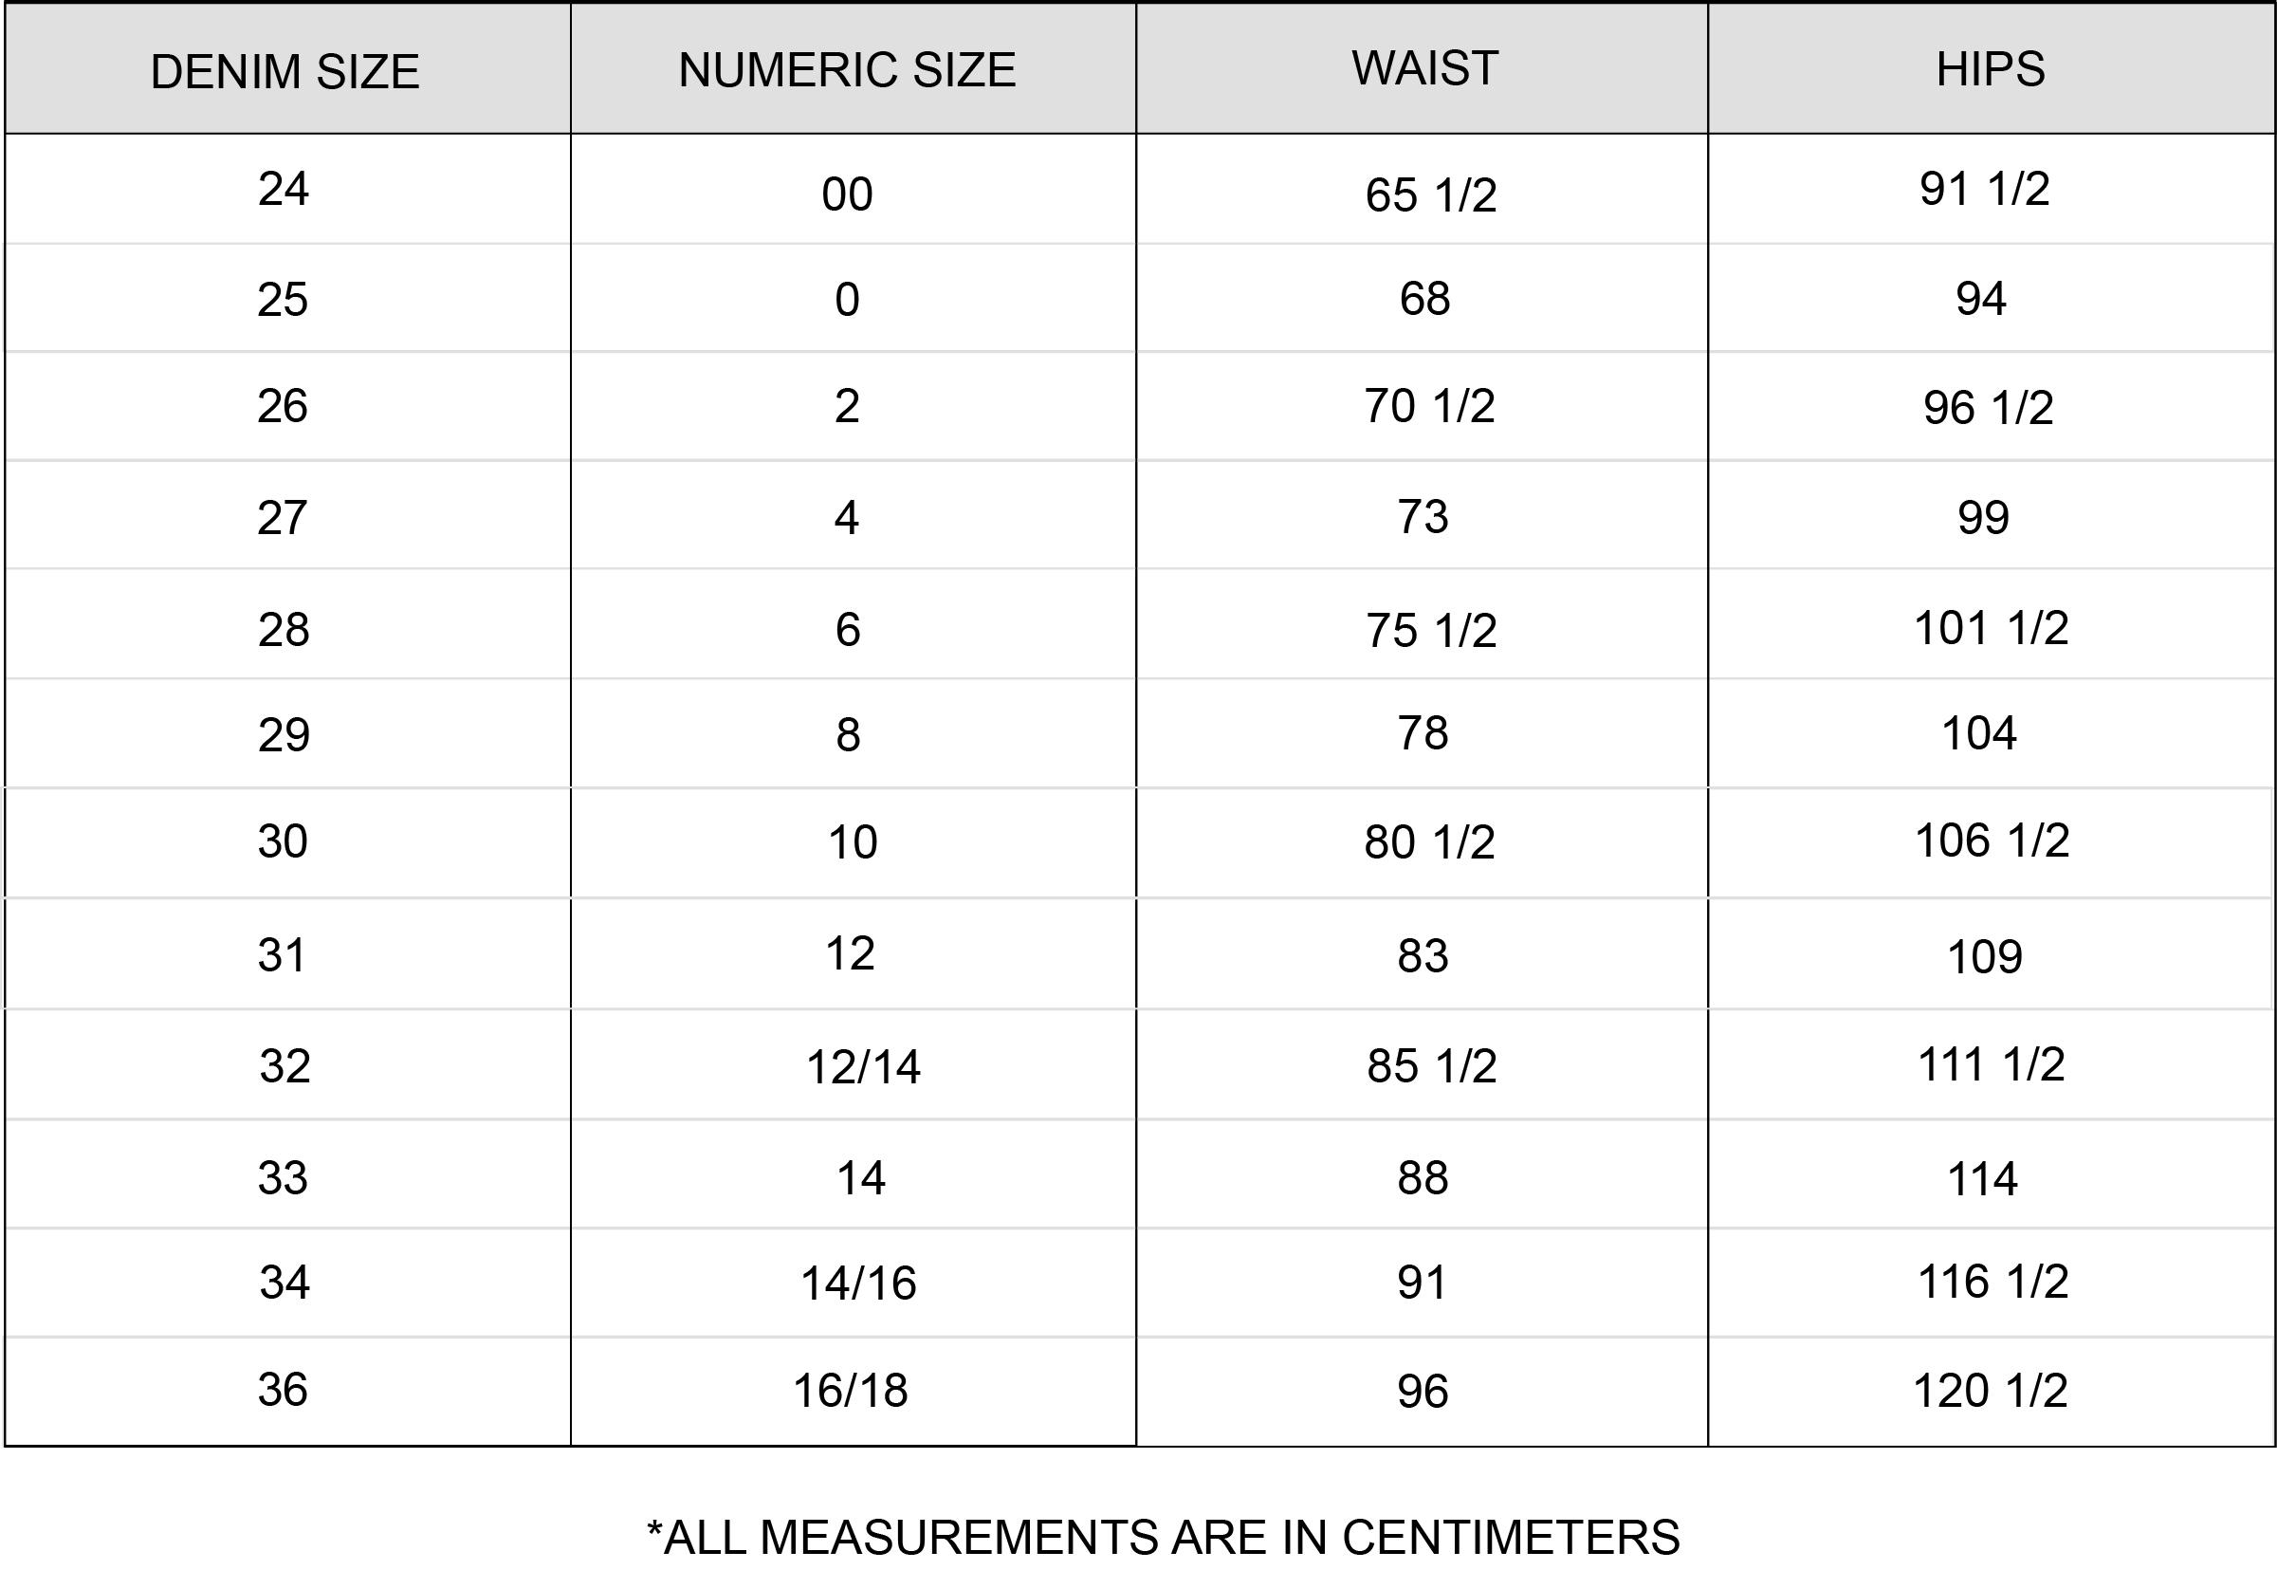
Task: Click the DENIM SIZE column header
Action: pyautogui.click(x=285, y=71)
